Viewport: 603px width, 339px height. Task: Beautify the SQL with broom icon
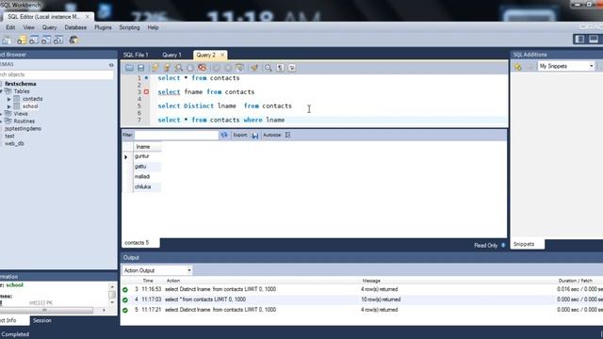pos(254,68)
